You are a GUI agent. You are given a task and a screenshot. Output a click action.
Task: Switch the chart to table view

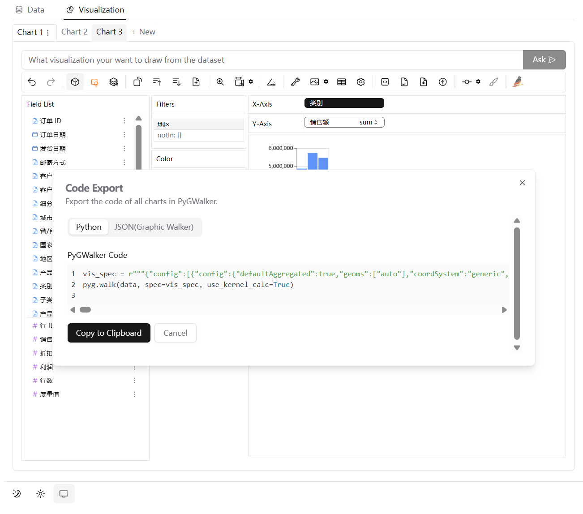[x=342, y=81]
